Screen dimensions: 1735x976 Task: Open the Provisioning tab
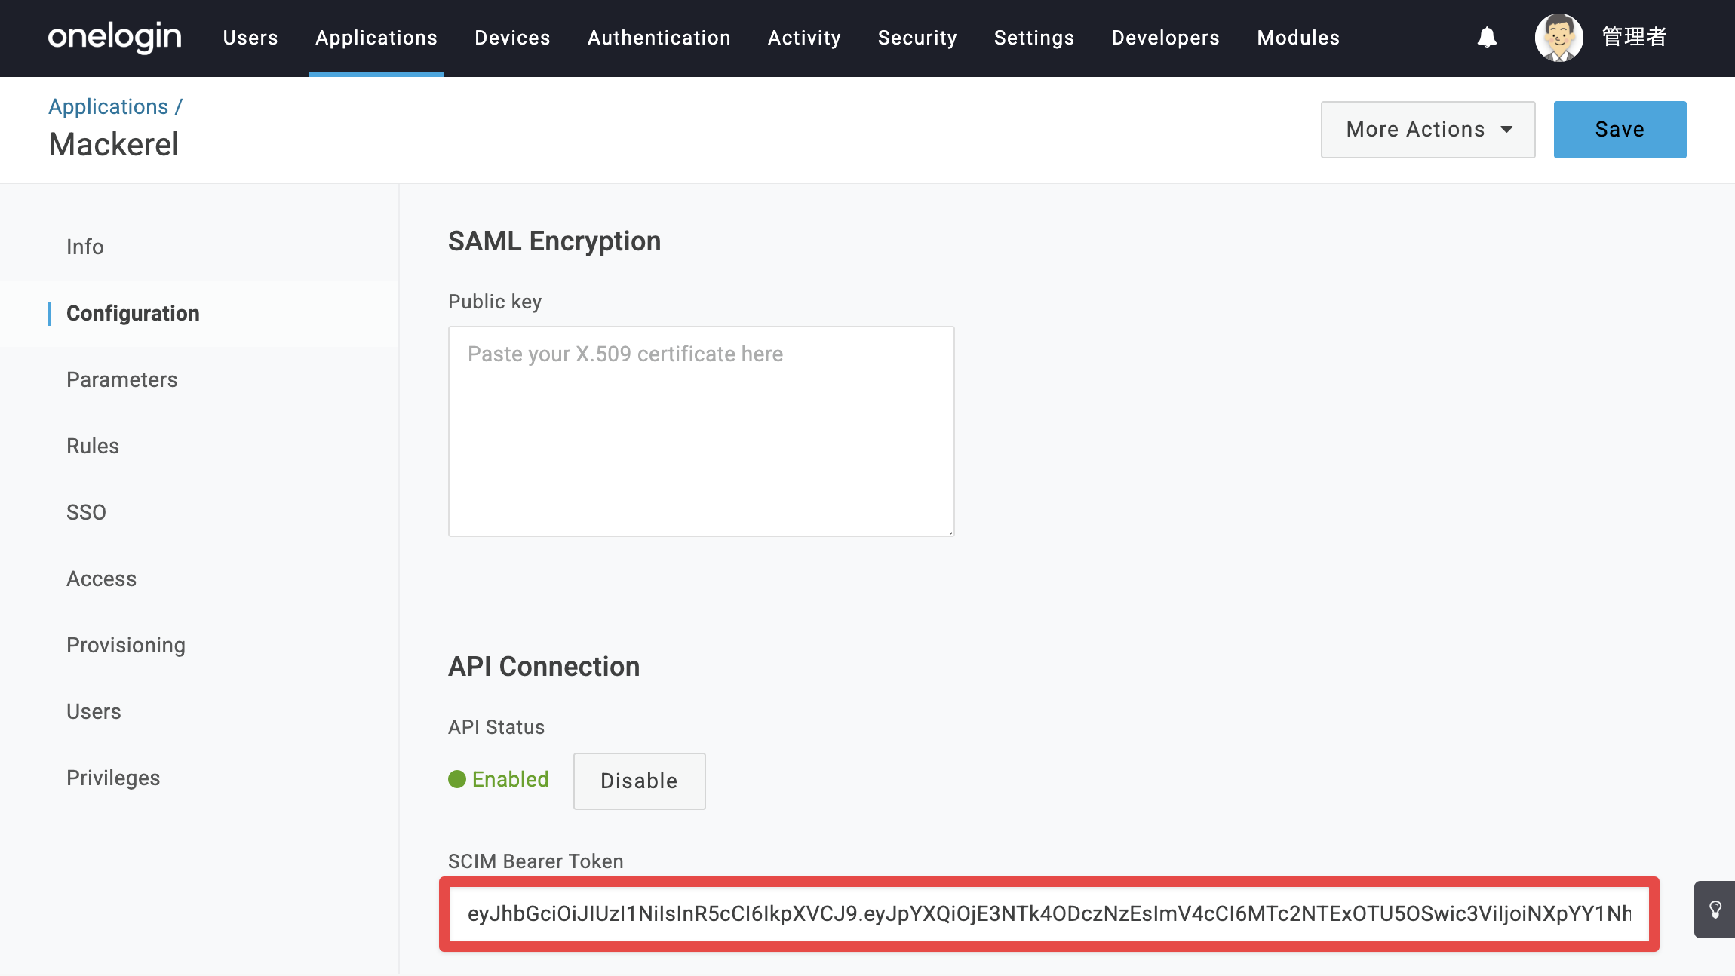coord(126,645)
